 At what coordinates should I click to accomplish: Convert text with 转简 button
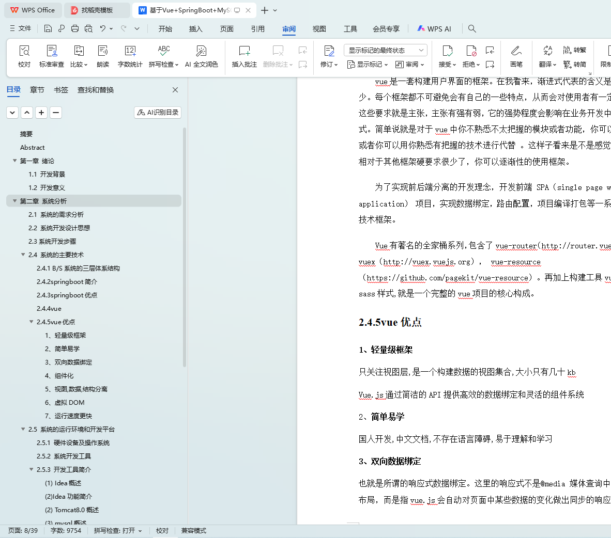point(575,64)
